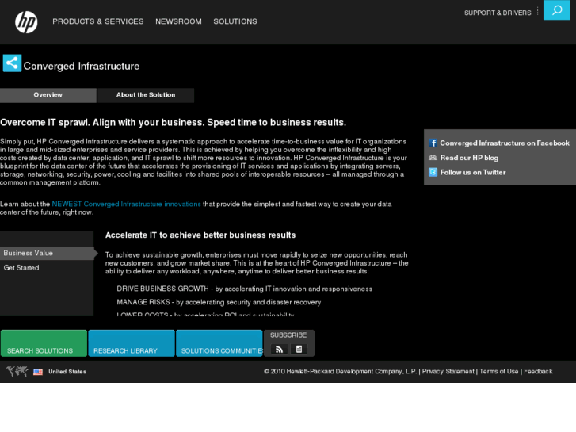Screen dimensions: 576x432
Task: Subscribe via the RSS feed icon
Action: [279, 350]
